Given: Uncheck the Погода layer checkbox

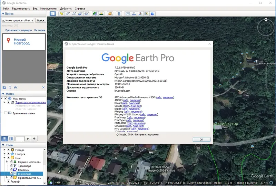Looking at the screenshot, I should point(8,149).
